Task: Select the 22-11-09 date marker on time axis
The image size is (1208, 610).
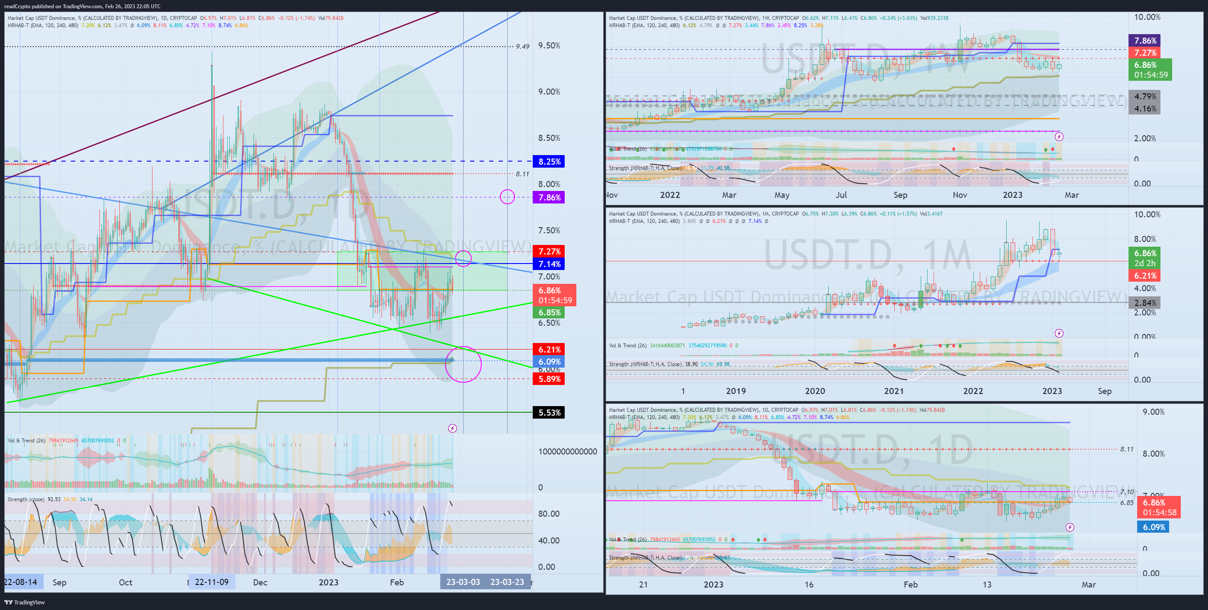Action: tap(212, 582)
